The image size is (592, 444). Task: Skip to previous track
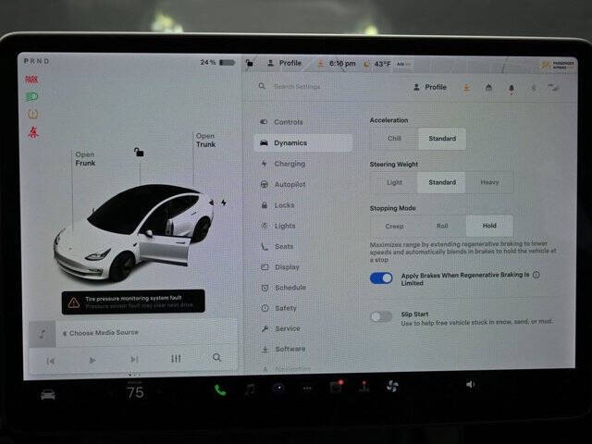click(51, 361)
